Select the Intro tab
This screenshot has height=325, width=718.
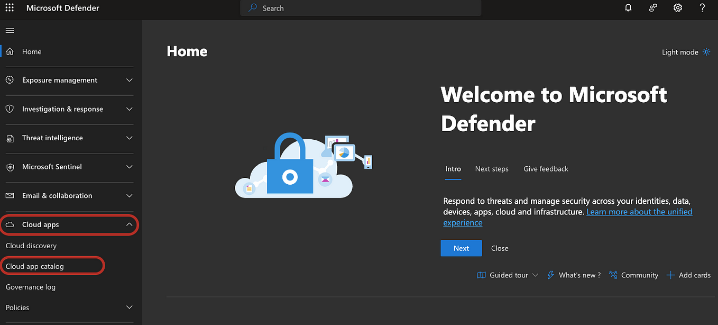pyautogui.click(x=453, y=169)
